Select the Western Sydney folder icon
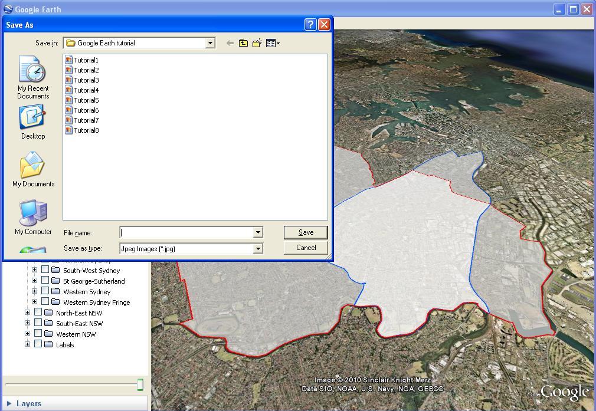This screenshot has width=596, height=411. (55, 291)
